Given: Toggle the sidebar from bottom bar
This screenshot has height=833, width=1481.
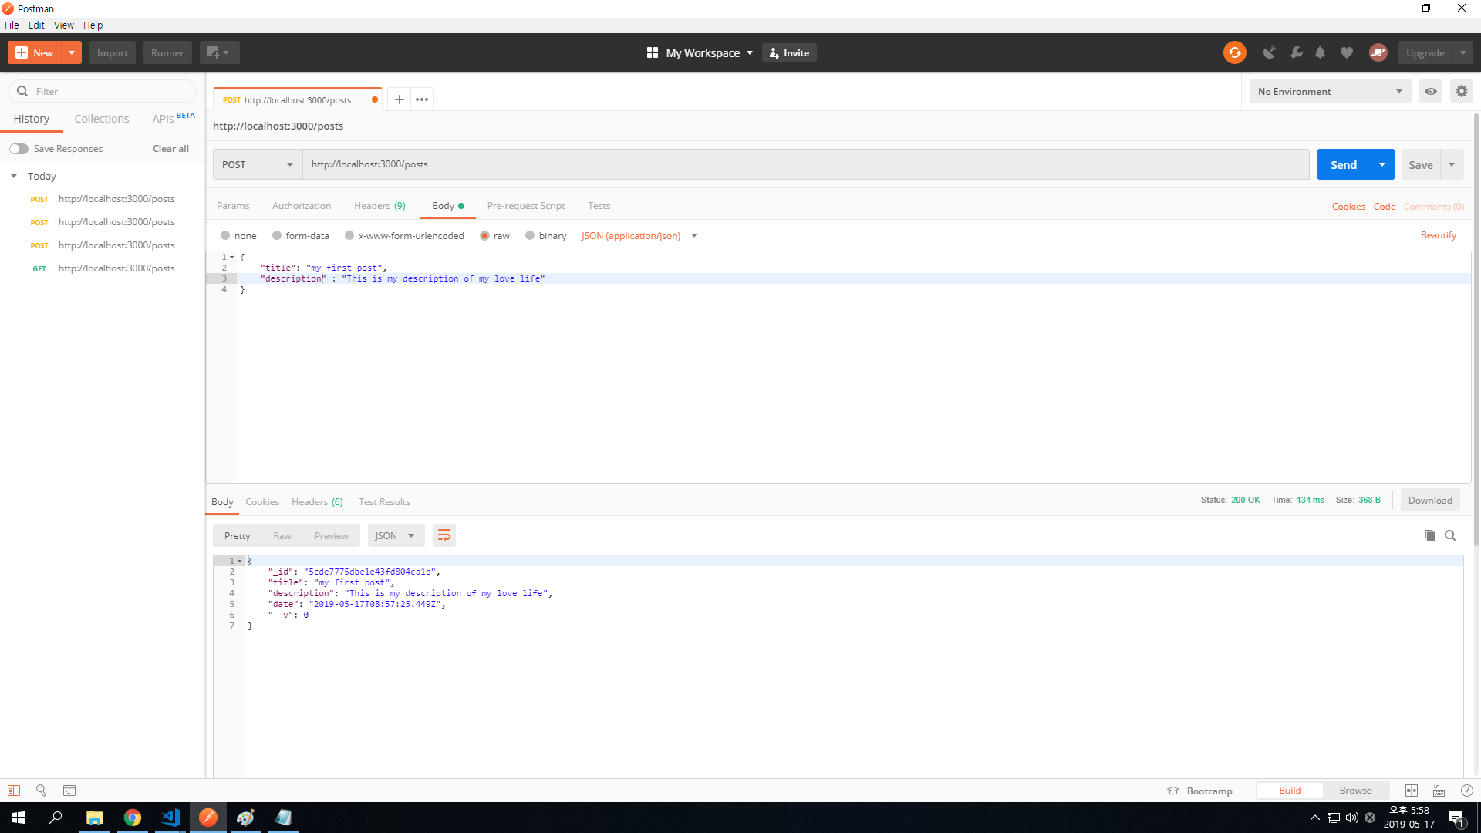Looking at the screenshot, I should tap(14, 791).
